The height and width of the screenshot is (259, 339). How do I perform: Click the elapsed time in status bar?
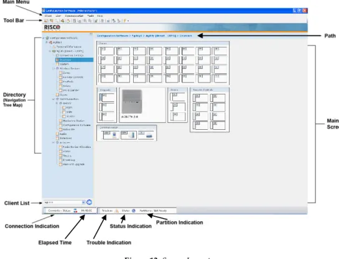[86, 211]
